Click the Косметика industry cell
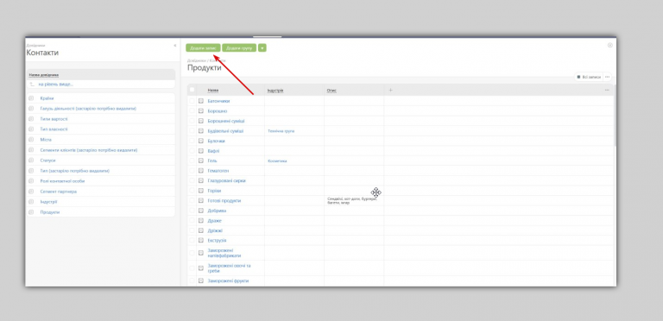663x321 pixels. 277,160
